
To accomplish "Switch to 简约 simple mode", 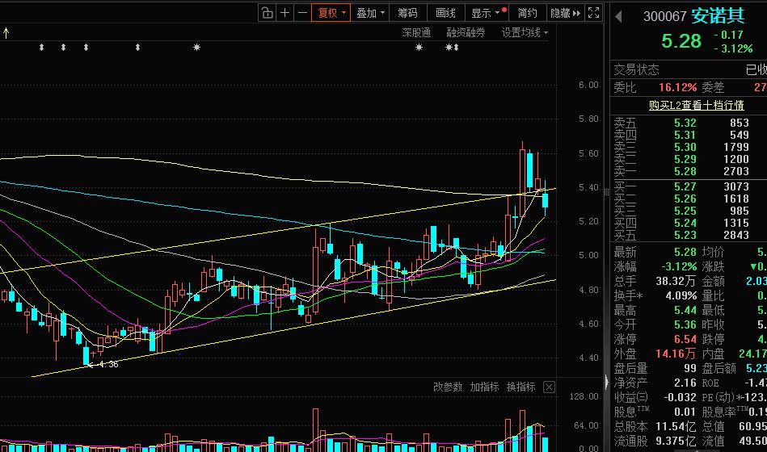I will coord(527,13).
